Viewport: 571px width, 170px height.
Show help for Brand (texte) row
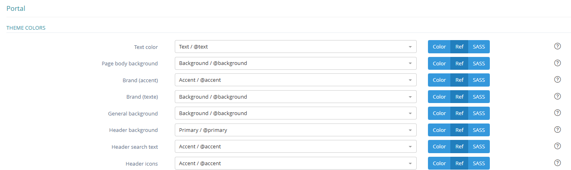coord(557,96)
